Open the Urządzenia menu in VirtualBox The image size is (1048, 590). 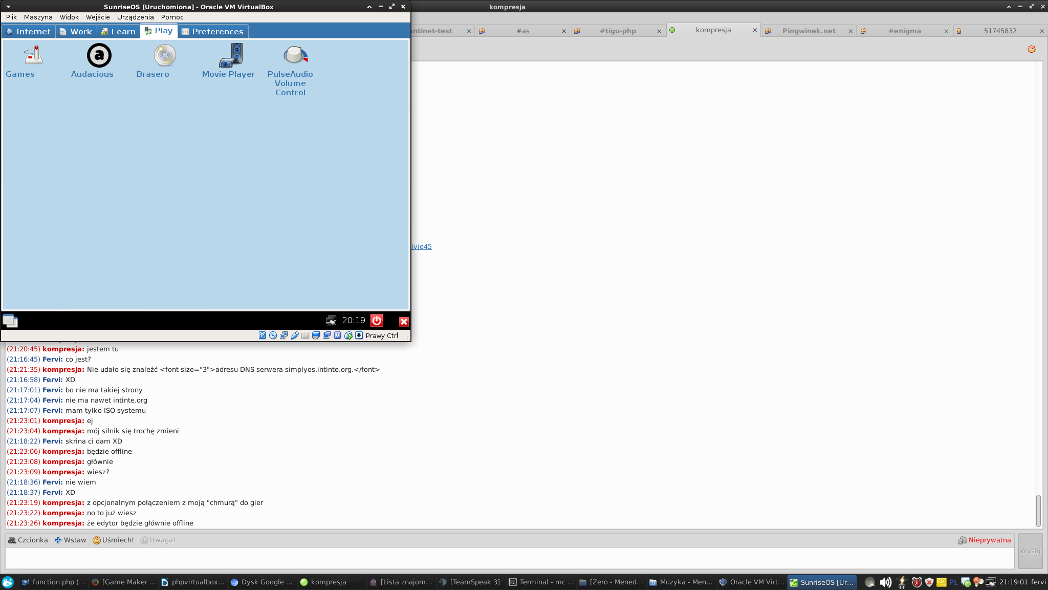(135, 17)
